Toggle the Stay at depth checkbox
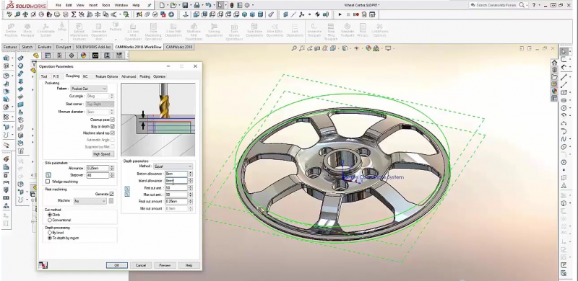 pyautogui.click(x=113, y=126)
